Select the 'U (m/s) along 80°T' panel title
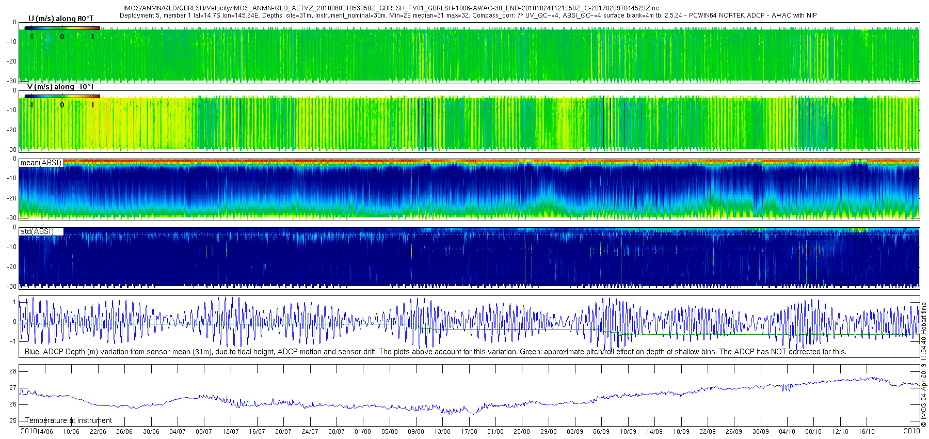The image size is (929, 439). click(x=61, y=19)
